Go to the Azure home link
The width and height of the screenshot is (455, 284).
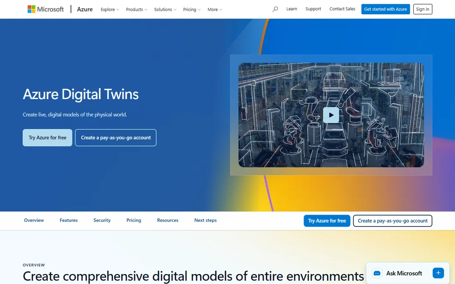click(x=85, y=9)
